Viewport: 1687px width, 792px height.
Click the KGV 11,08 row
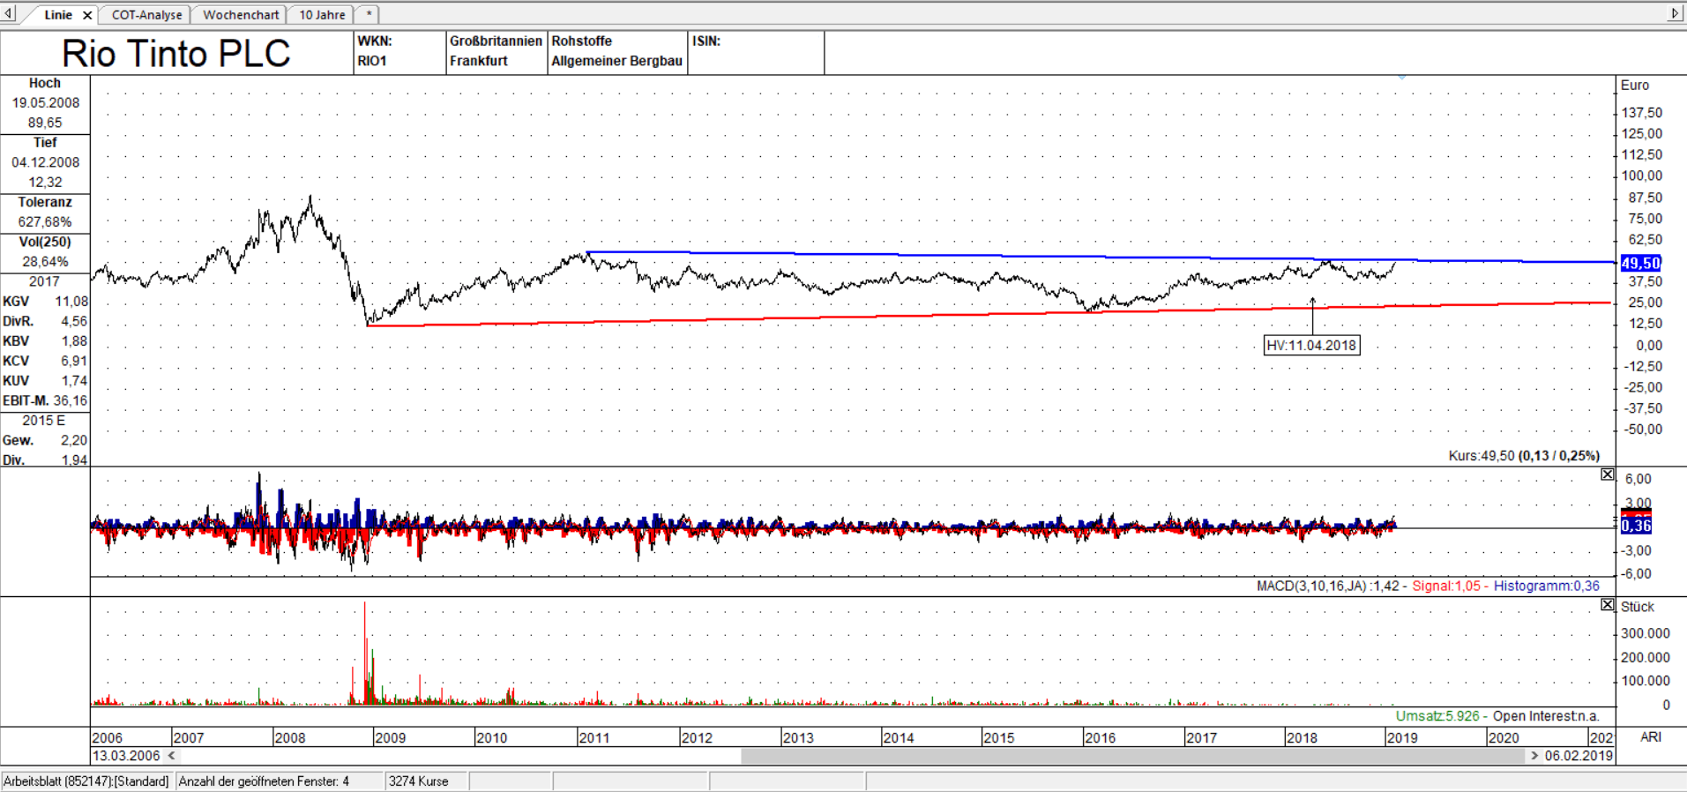point(45,302)
